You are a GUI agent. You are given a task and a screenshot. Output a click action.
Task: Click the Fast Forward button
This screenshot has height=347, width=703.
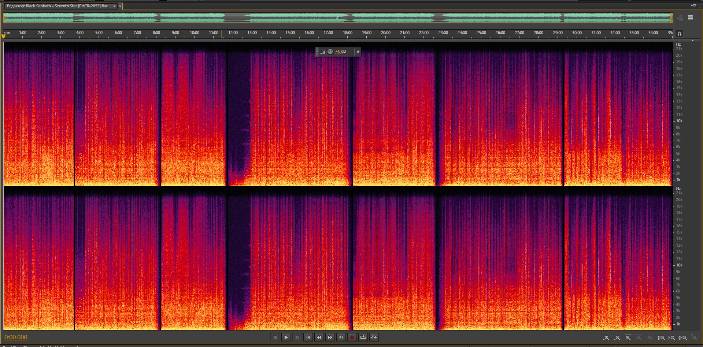[330, 337]
